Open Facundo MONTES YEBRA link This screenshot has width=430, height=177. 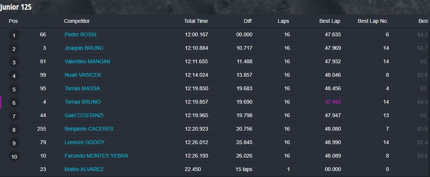coord(96,156)
